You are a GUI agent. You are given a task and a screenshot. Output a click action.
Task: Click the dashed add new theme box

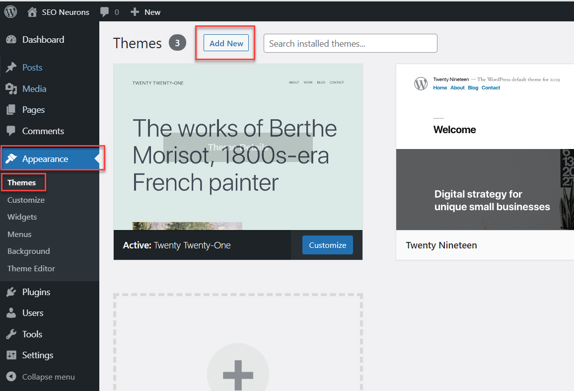[x=238, y=342]
